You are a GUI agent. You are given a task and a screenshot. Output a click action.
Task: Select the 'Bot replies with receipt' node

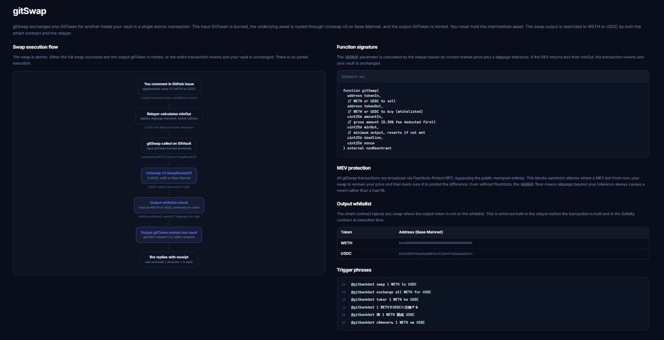[169, 259]
